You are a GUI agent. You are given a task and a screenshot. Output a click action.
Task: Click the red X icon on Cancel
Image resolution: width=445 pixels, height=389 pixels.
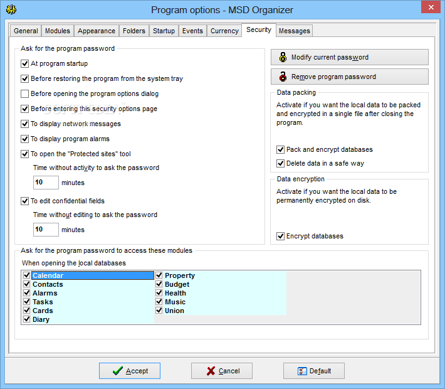(211, 371)
